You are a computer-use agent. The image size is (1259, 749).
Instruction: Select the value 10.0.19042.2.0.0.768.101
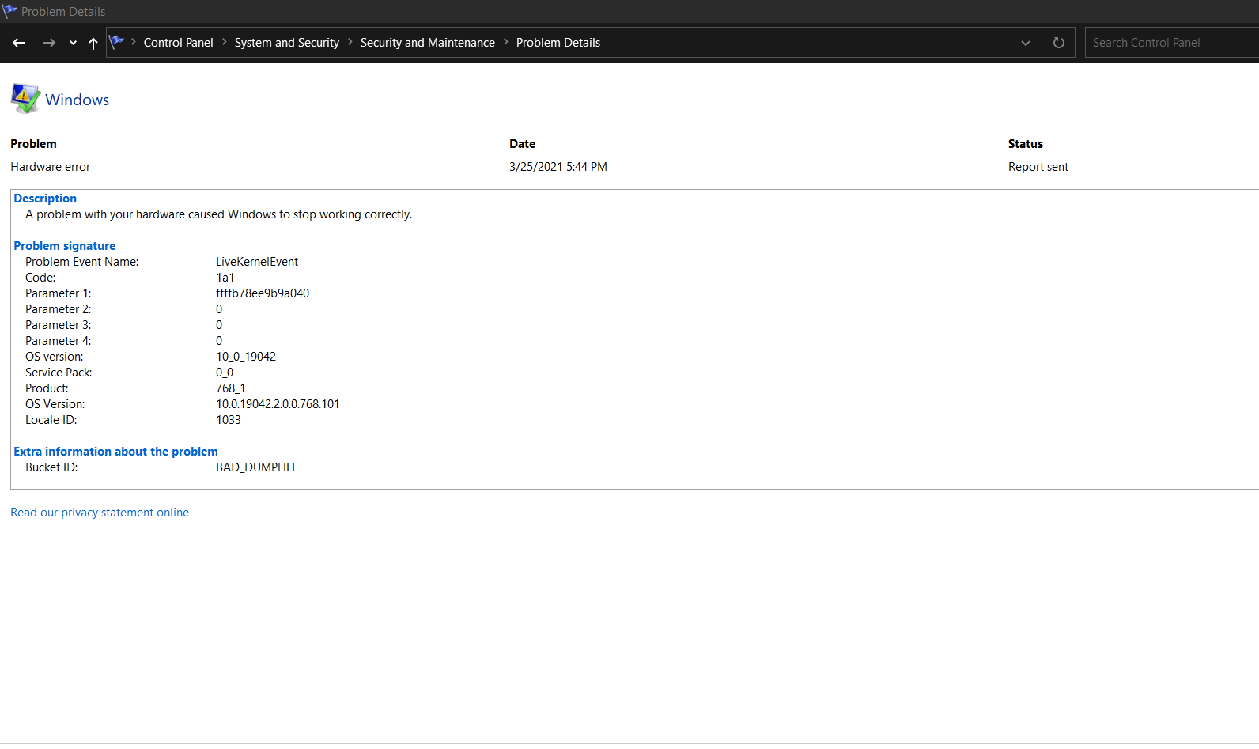click(x=278, y=404)
